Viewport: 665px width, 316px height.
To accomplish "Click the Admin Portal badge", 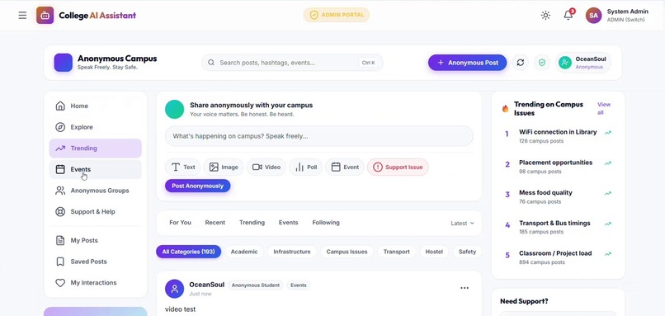I will tap(337, 15).
